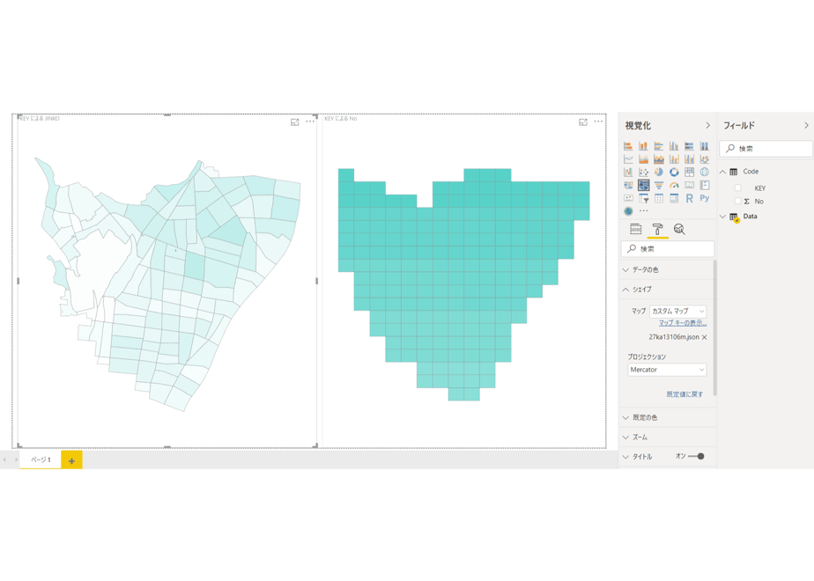Add a new page with plus tab
814x581 pixels.
tap(71, 460)
